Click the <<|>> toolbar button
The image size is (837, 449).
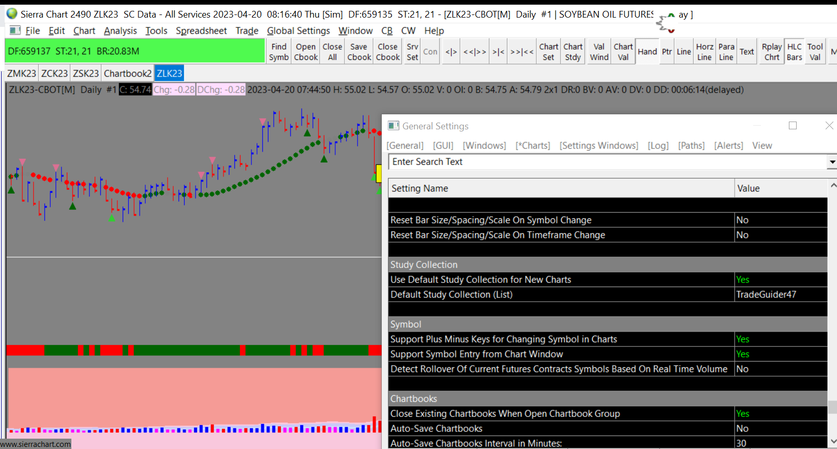[x=474, y=52]
